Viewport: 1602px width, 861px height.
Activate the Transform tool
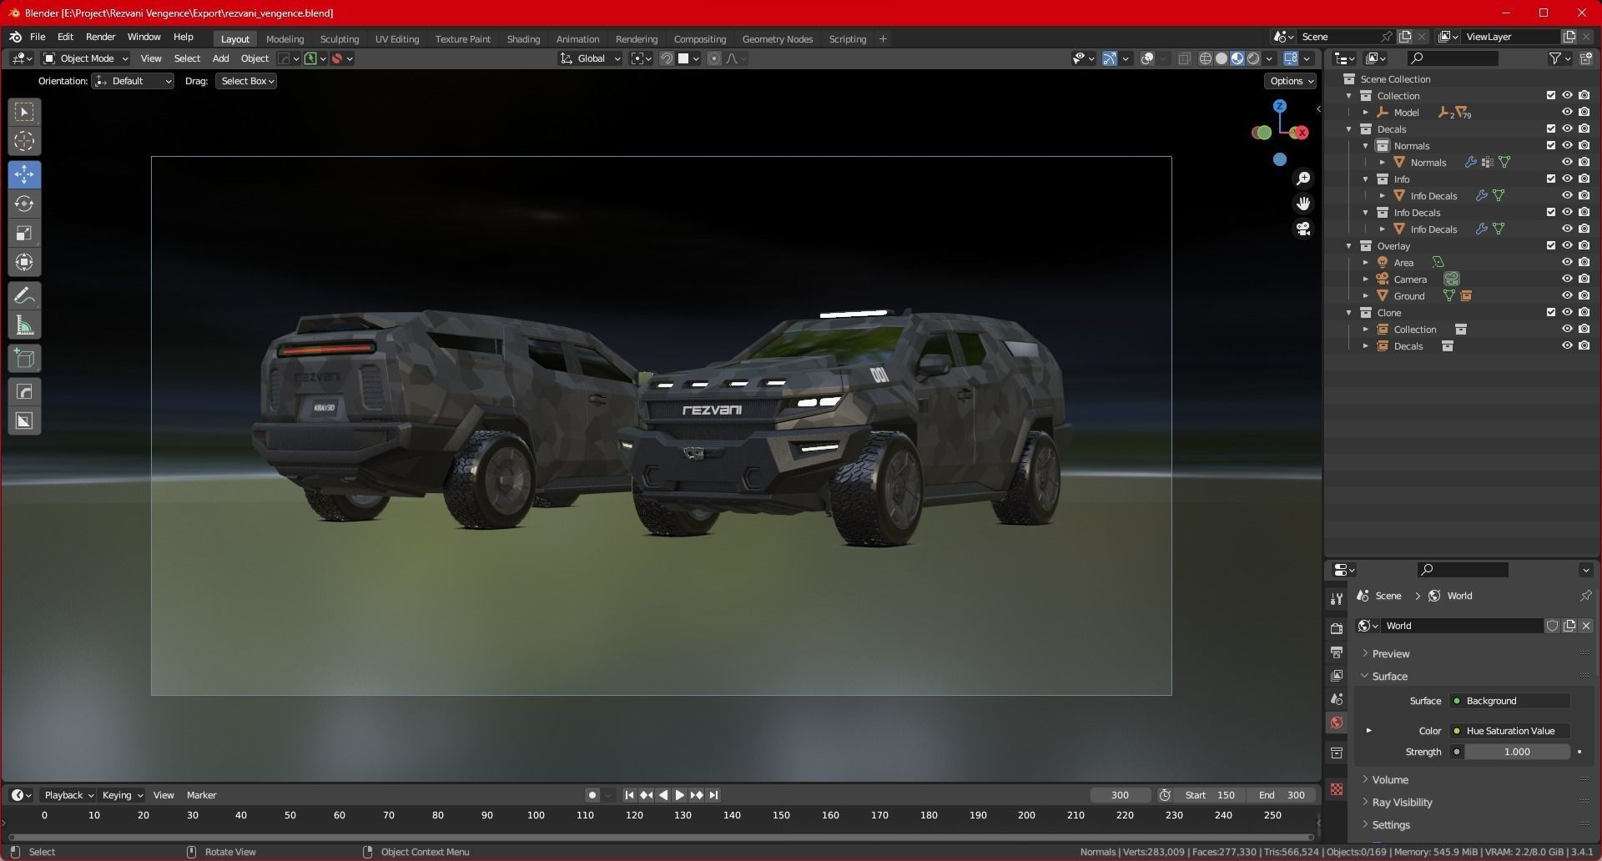[24, 262]
